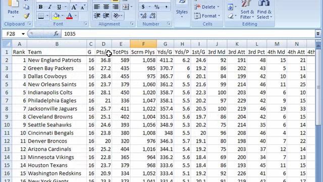The width and height of the screenshot is (323, 182).
Task: Select column F header
Action: pos(143,44)
